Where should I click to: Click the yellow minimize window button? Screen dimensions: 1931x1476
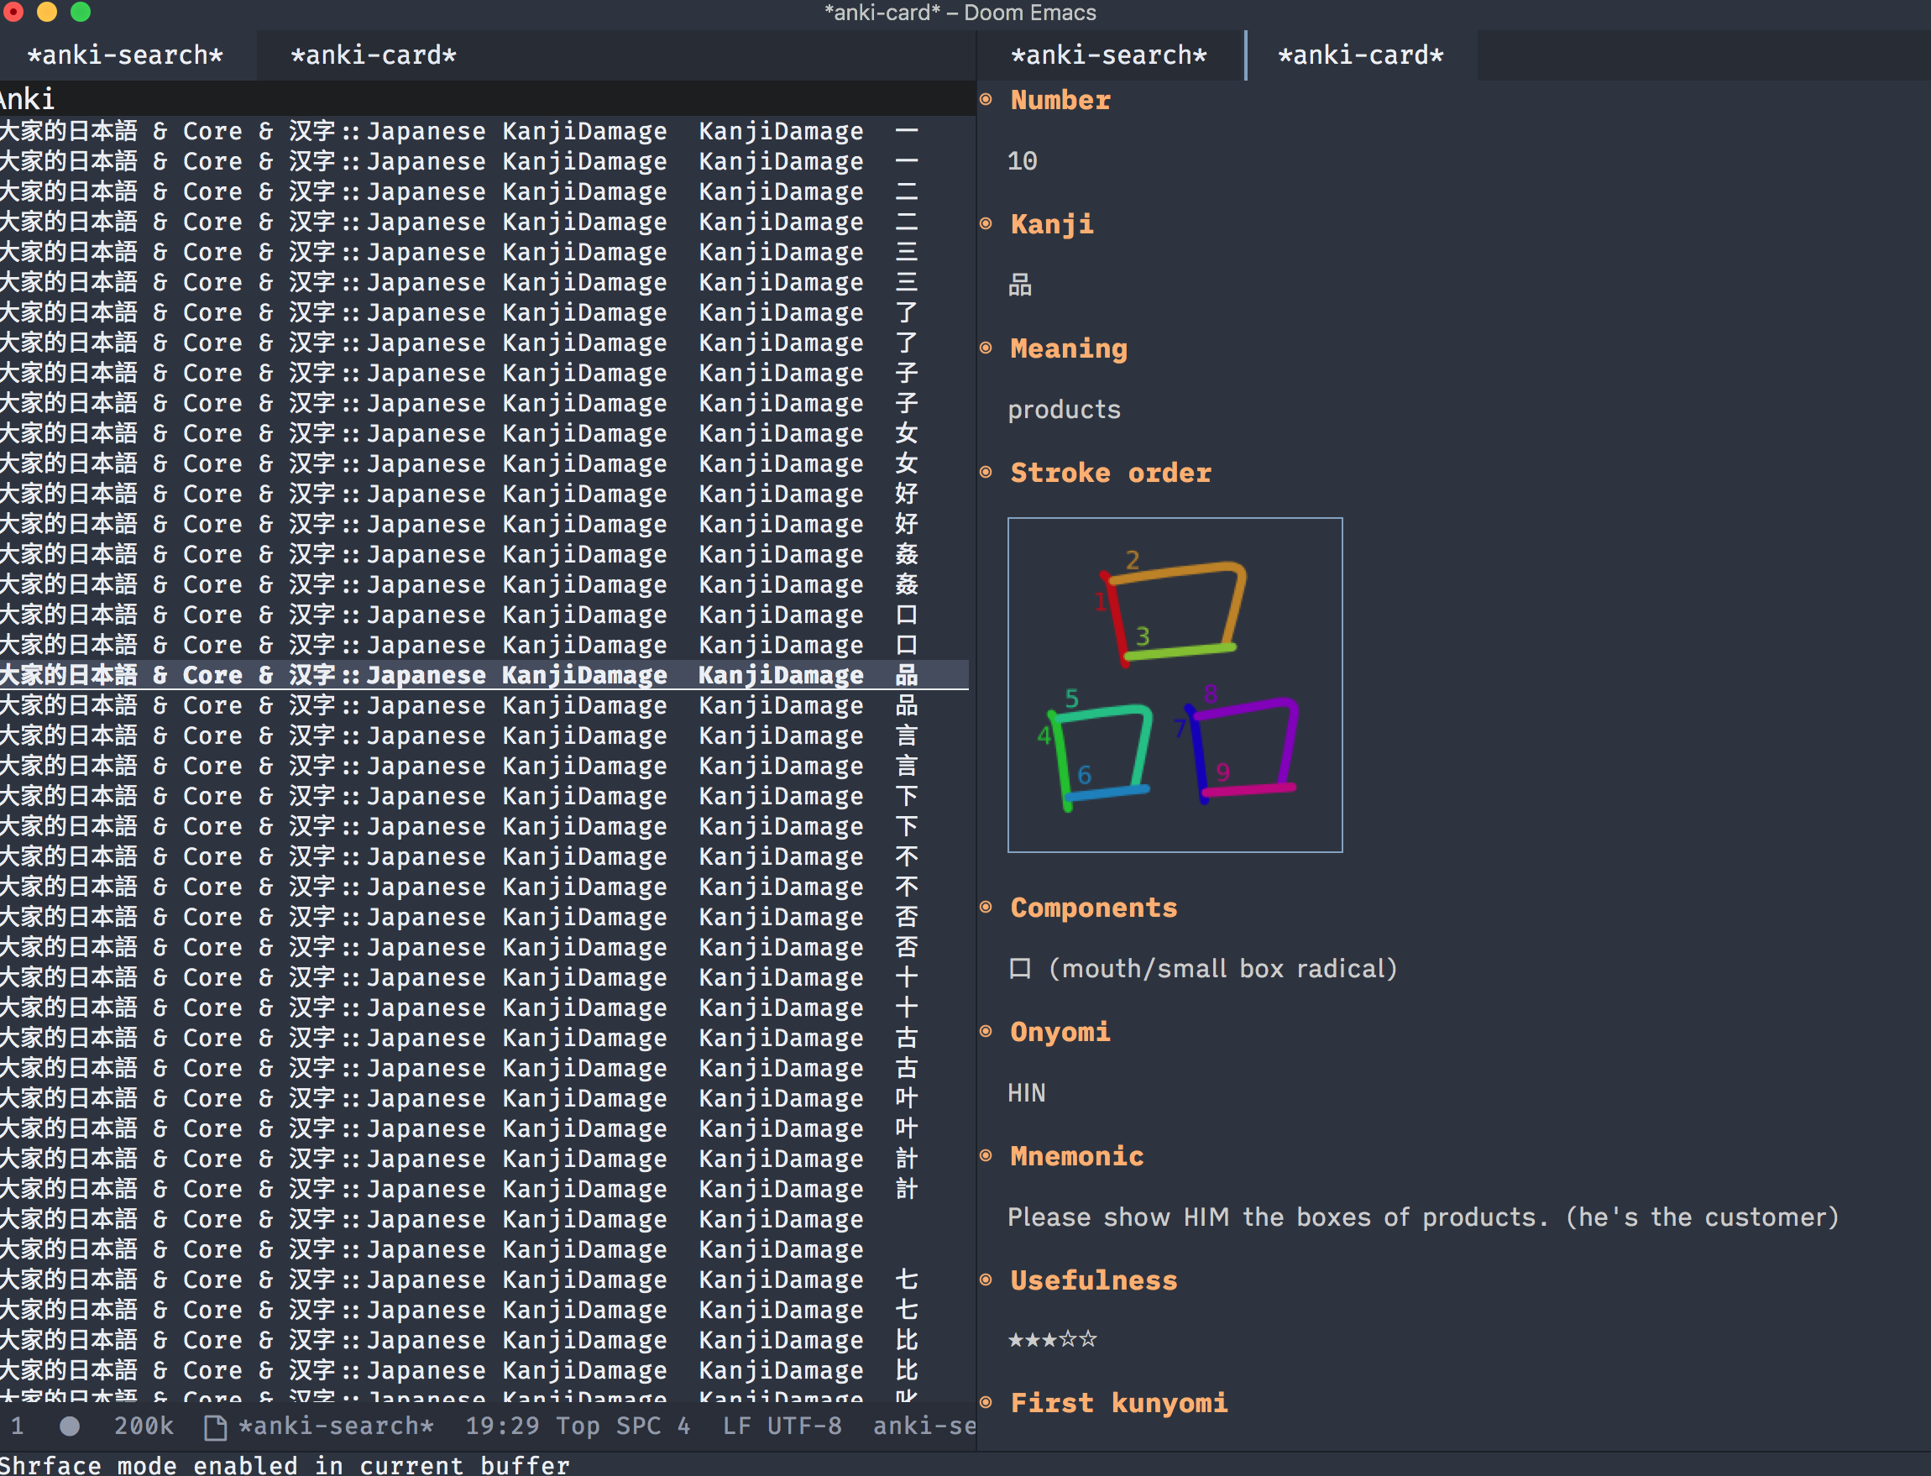46,12
